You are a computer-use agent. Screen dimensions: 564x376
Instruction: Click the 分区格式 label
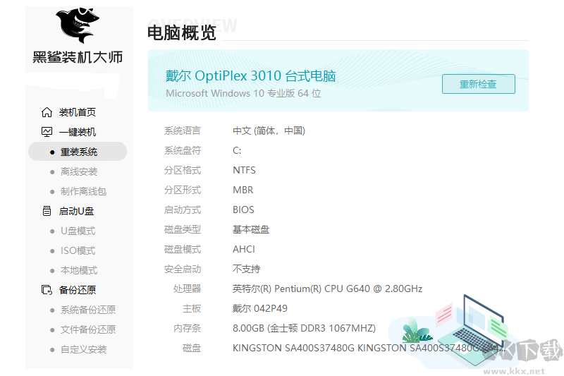click(x=183, y=170)
